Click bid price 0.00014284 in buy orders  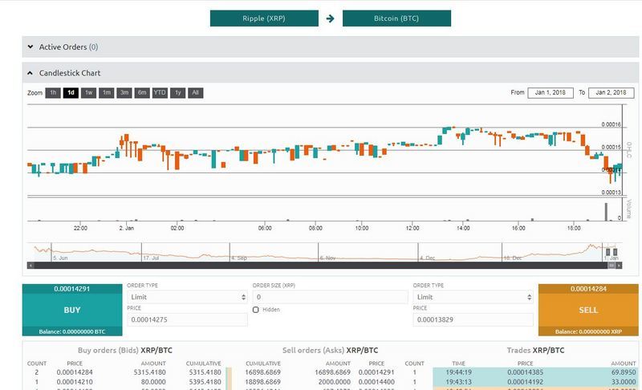pos(75,372)
